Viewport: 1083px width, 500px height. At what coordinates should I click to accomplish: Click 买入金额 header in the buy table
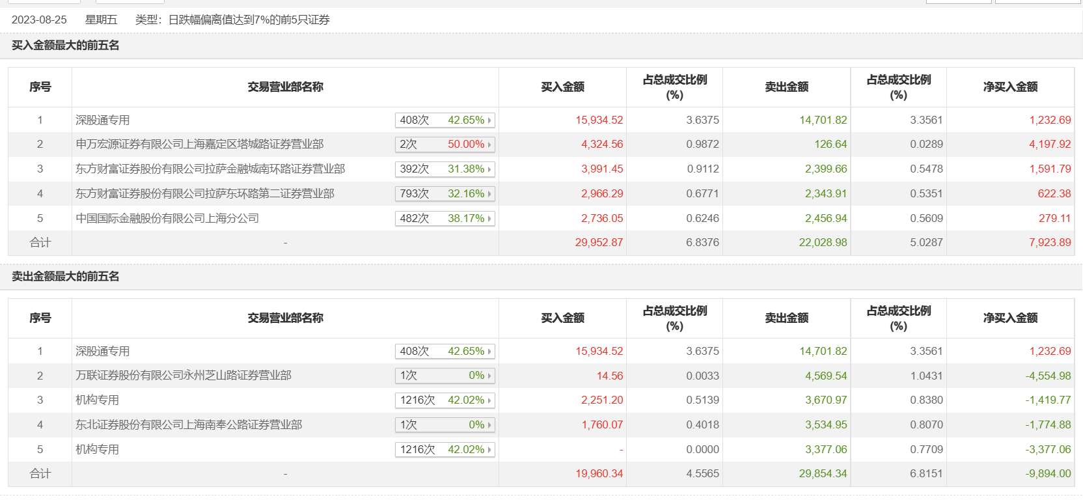coord(562,87)
